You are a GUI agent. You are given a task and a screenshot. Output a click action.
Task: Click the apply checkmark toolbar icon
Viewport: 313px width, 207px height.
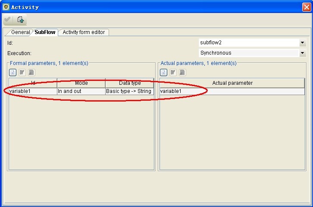pyautogui.click(x=8, y=20)
